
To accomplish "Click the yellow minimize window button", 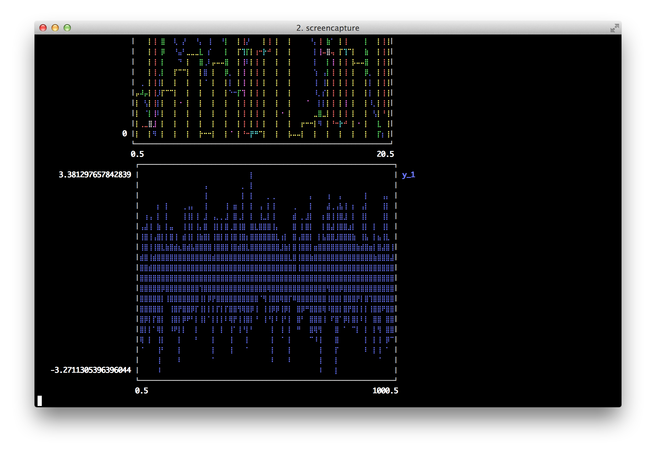I will click(55, 28).
